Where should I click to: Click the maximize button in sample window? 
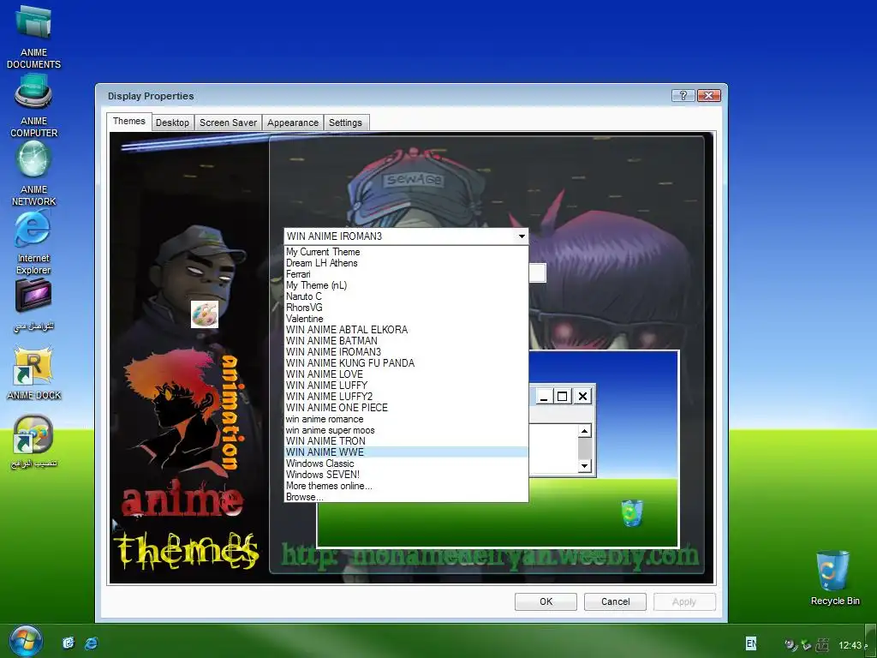pyautogui.click(x=562, y=396)
